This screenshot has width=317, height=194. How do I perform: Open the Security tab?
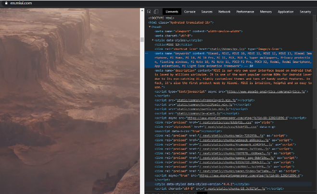tap(305, 12)
